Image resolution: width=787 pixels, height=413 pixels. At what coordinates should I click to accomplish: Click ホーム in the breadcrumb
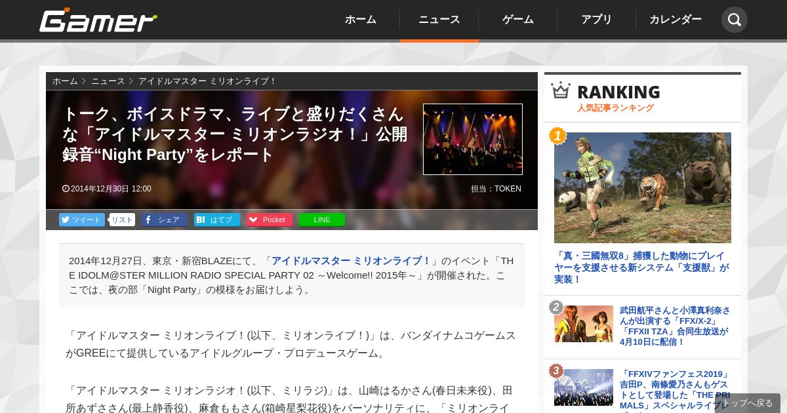click(65, 81)
